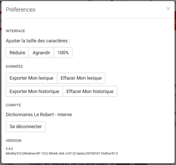Reset the font size with the 100% button

tap(63, 52)
